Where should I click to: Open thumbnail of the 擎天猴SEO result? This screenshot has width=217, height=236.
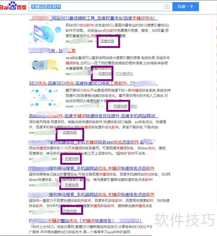(x=45, y=98)
